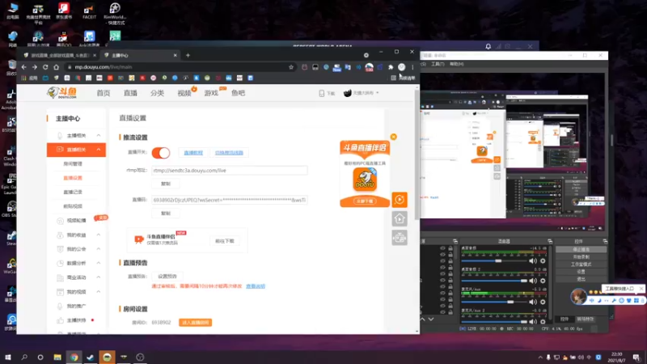The image size is (647, 364).
Task: Open gear settings for 麦克风/Aux track
Action: [543, 302]
